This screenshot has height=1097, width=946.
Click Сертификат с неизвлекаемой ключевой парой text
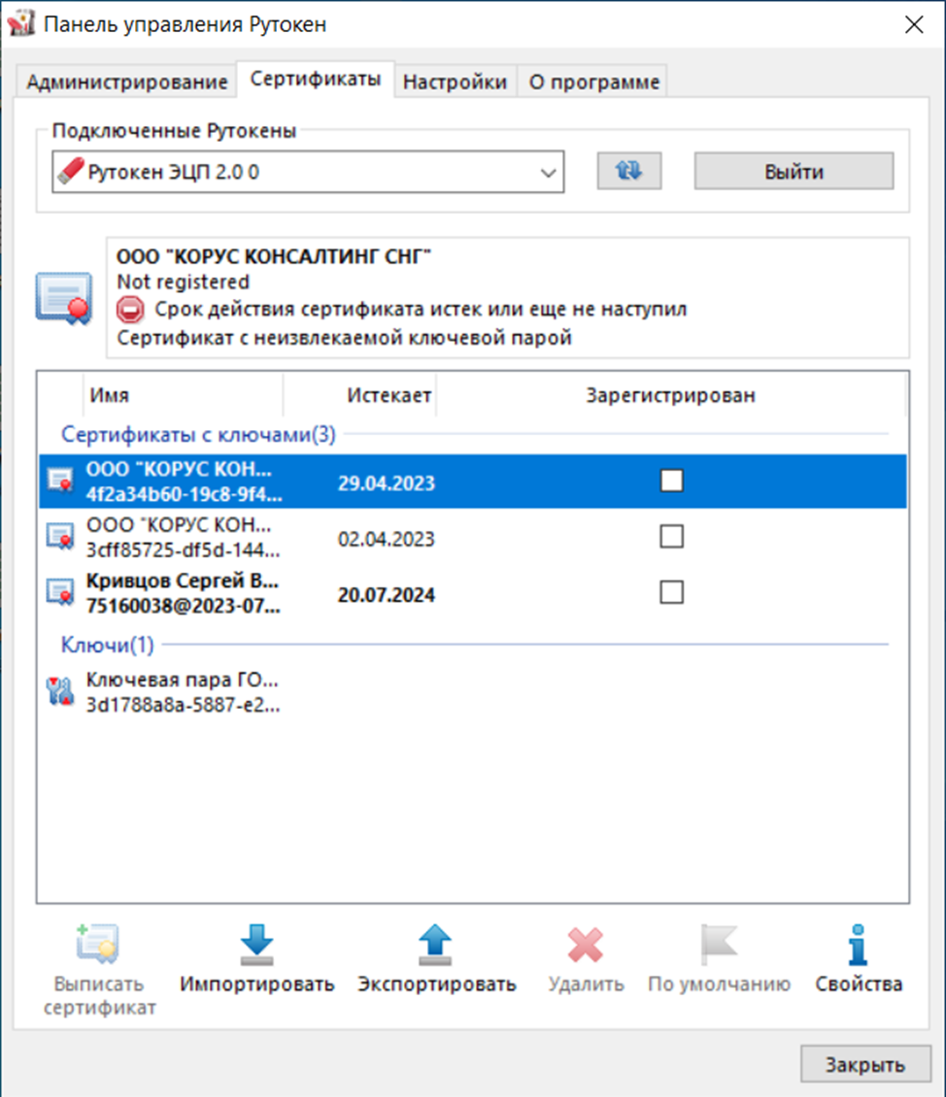click(344, 338)
